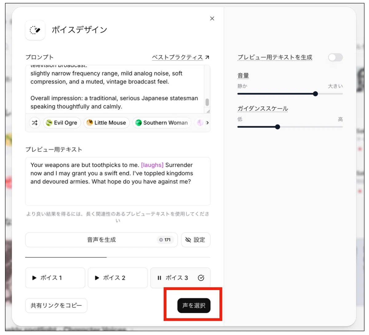Click the 音声を生成 button

click(101, 240)
